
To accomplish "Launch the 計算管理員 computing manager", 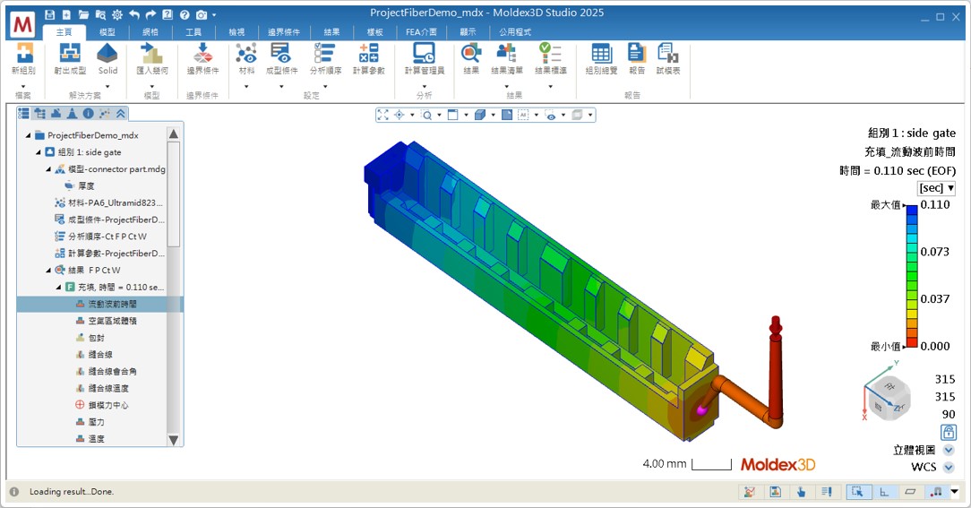I will click(425, 59).
